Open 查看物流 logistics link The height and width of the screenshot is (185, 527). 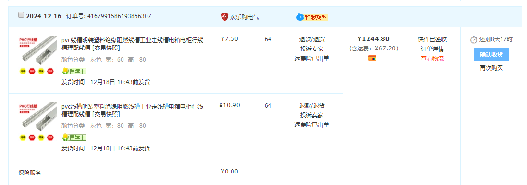(432, 59)
